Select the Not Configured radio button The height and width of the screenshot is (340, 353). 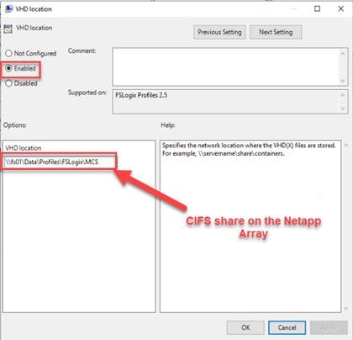8,53
